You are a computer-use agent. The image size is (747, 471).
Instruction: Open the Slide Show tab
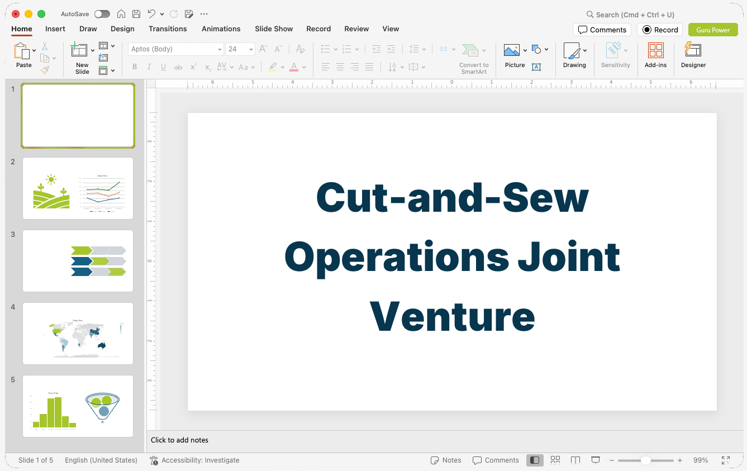274,29
